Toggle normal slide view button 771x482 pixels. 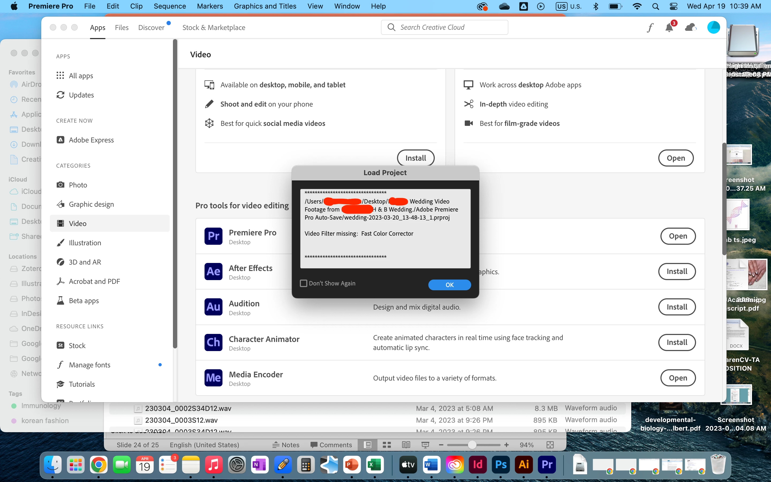click(x=368, y=445)
